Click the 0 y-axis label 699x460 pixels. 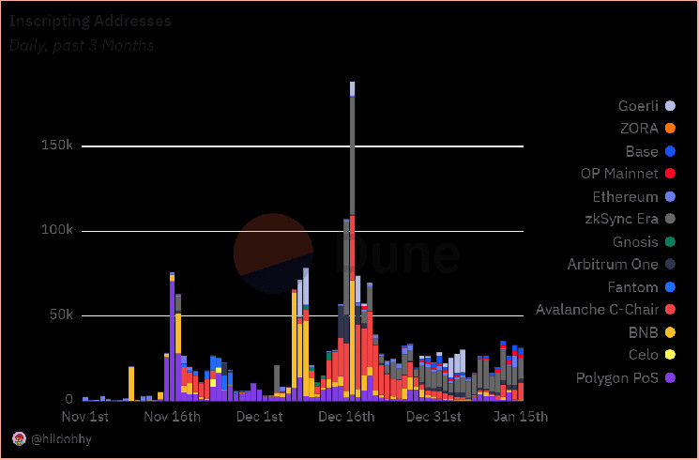pos(68,398)
